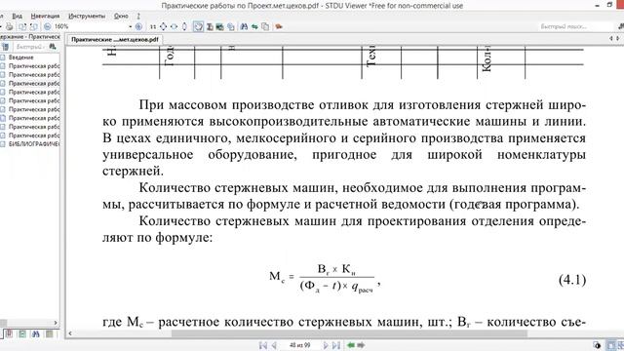Screen dimensions: 624x351
Task: Rotate the page left with the toolbar icon
Action: coord(22,26)
